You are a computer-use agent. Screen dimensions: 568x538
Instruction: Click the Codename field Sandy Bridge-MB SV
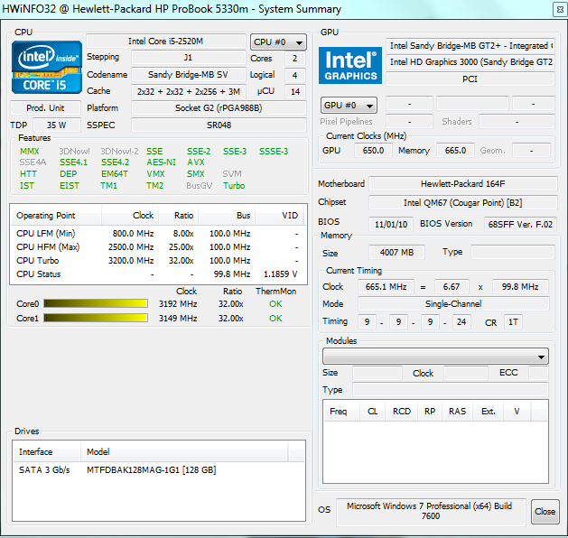tap(189, 75)
